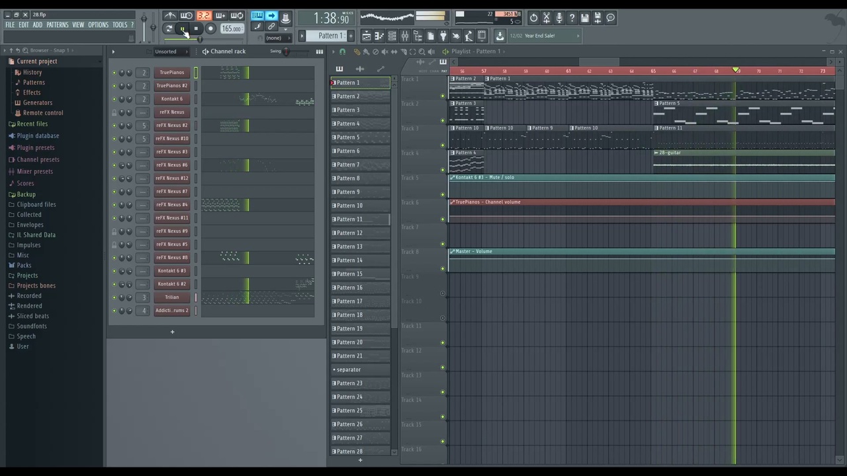Click the TruePianos channel button
Image resolution: width=847 pixels, height=476 pixels.
pos(172,73)
